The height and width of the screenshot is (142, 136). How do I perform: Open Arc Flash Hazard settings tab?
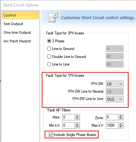pos(17,41)
